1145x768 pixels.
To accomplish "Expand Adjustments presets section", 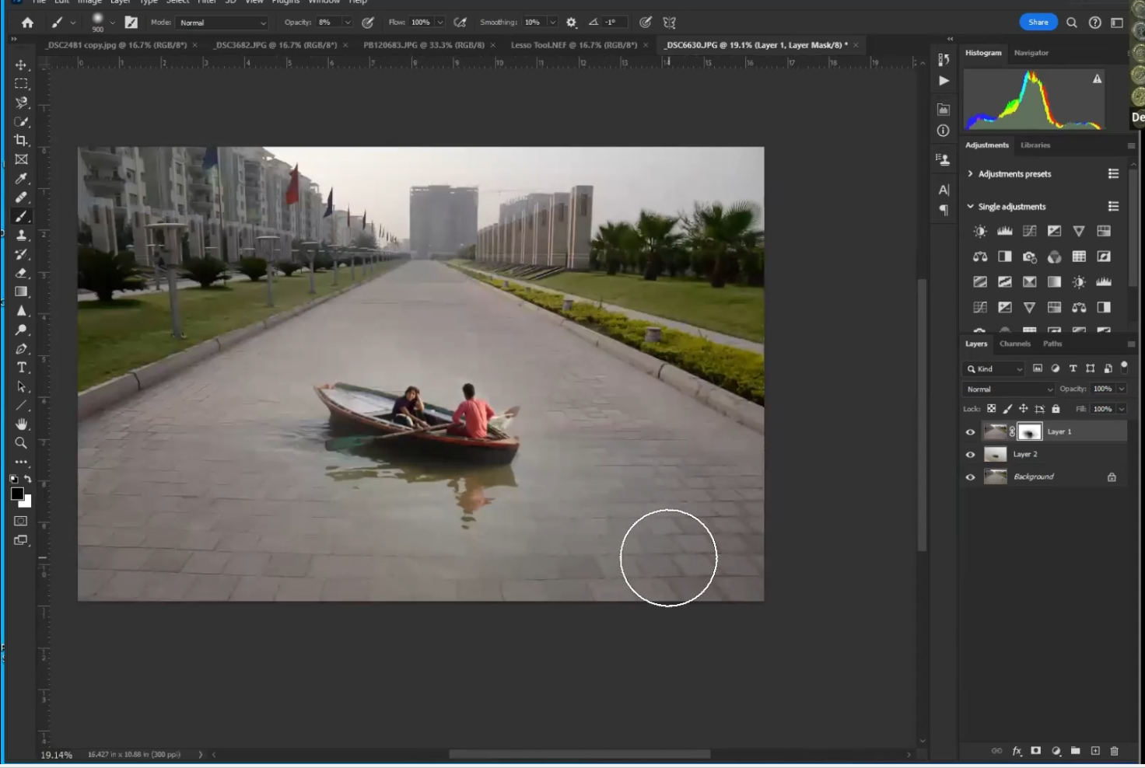I will coord(970,174).
